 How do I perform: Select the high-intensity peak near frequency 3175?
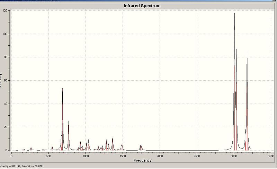(x=247, y=100)
